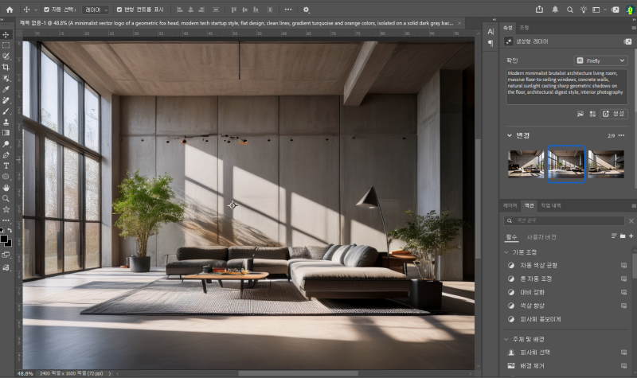Select the Eyedropper tool
The width and height of the screenshot is (637, 378).
pos(6,89)
